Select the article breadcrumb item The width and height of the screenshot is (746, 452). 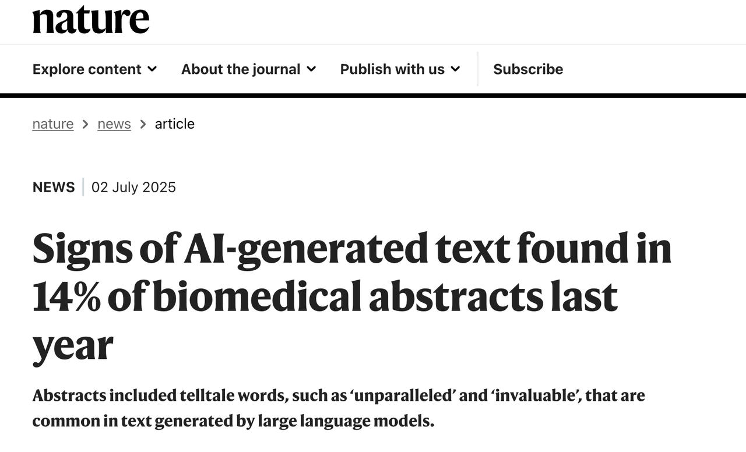pos(174,124)
